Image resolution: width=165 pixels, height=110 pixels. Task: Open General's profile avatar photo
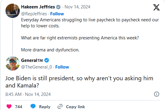(x=13, y=63)
